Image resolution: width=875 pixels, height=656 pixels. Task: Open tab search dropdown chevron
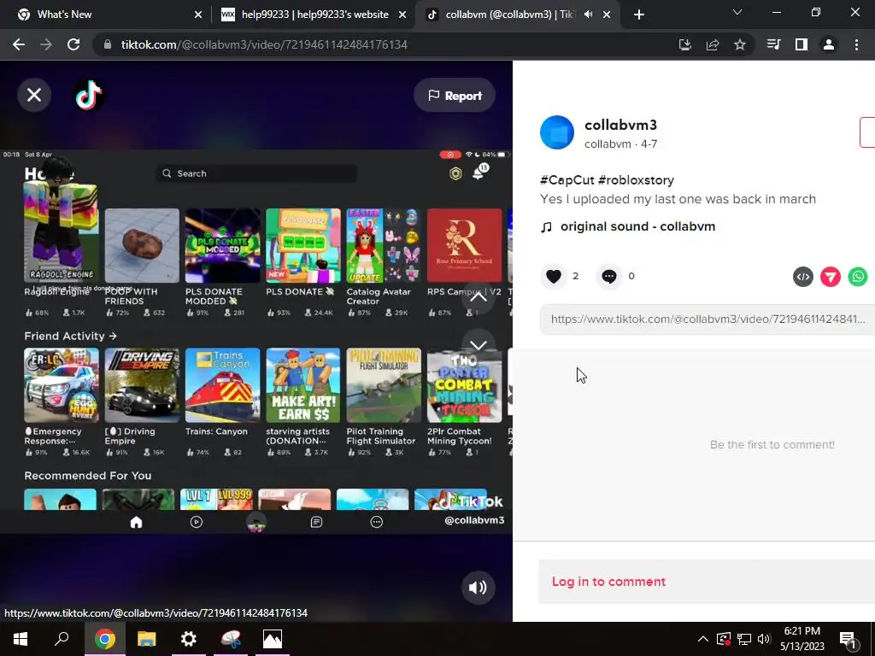737,12
